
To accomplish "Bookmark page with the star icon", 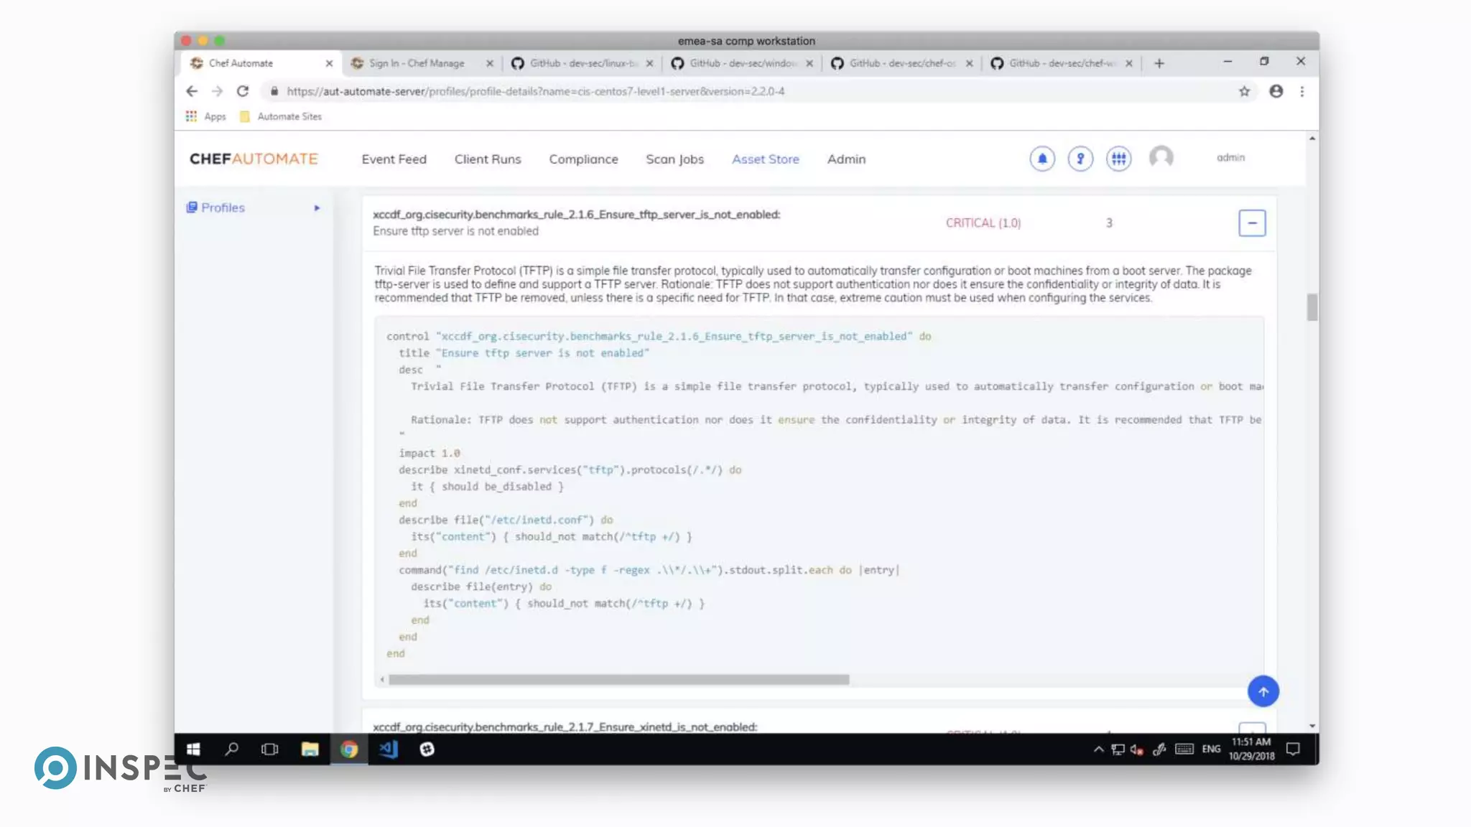I will click(1244, 91).
